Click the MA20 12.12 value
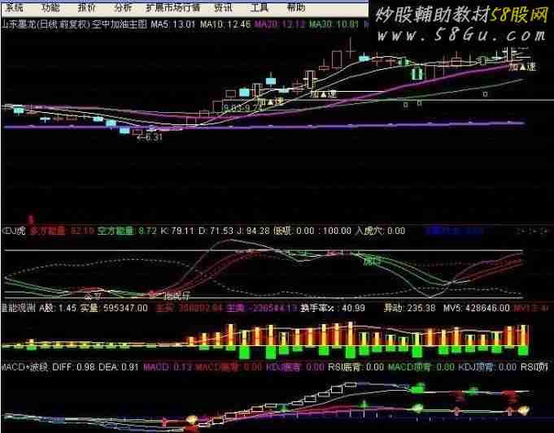The image size is (554, 433). 280,24
